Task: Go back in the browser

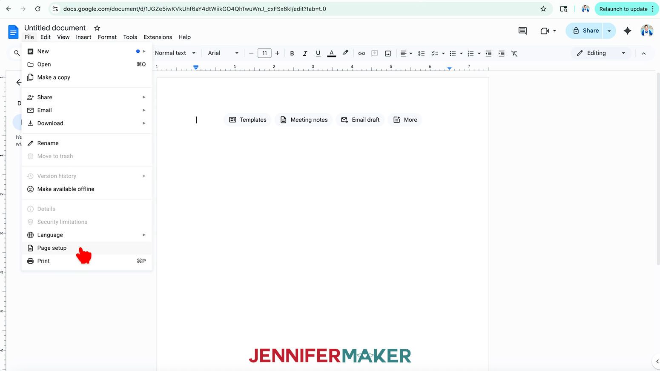Action: tap(9, 9)
